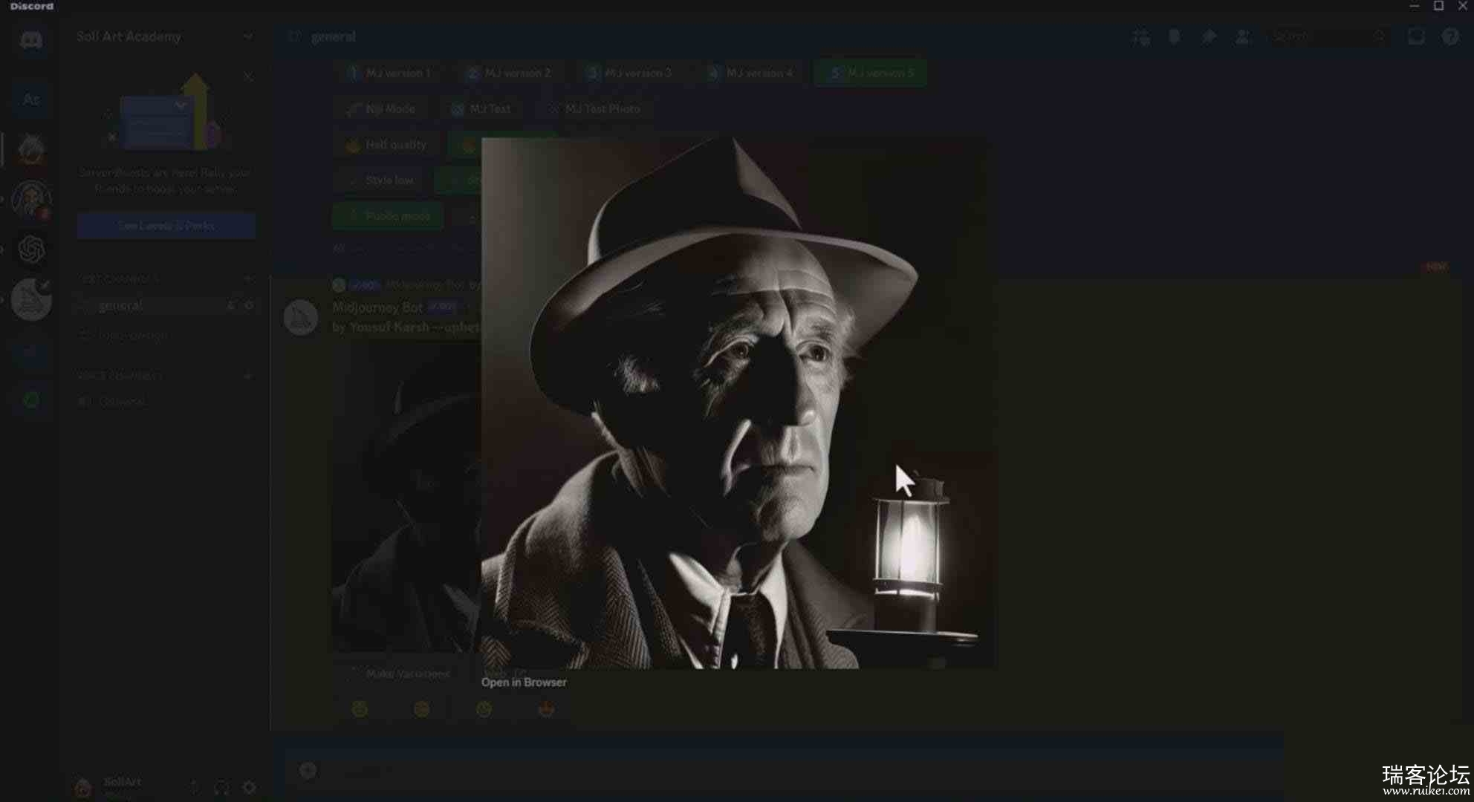The image size is (1474, 802).
Task: Select MJ version 4 setting
Action: [x=750, y=73]
